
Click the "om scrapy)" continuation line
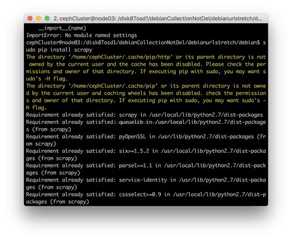click(x=41, y=144)
